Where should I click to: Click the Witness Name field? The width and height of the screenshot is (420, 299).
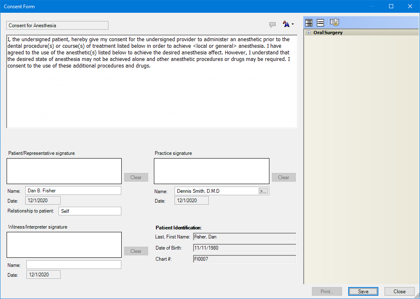73,264
